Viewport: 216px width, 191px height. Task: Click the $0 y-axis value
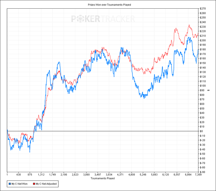click(x=201, y=131)
